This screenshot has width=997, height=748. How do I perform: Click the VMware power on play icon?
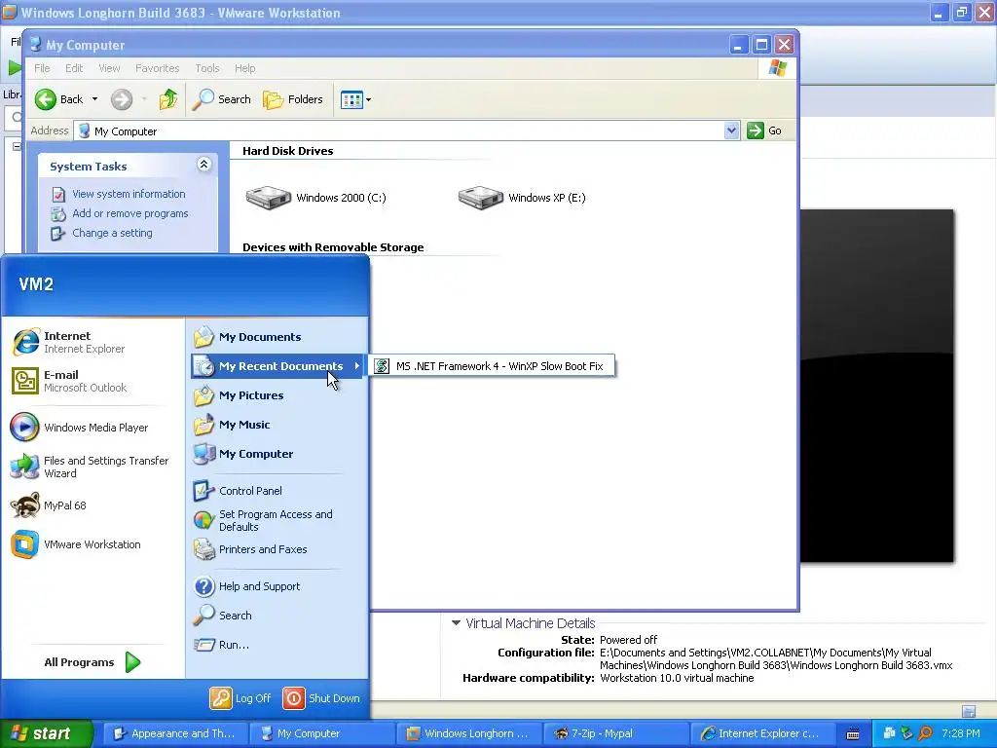coord(14,67)
